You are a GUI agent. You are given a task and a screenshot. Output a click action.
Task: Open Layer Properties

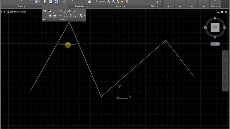(101, 1)
